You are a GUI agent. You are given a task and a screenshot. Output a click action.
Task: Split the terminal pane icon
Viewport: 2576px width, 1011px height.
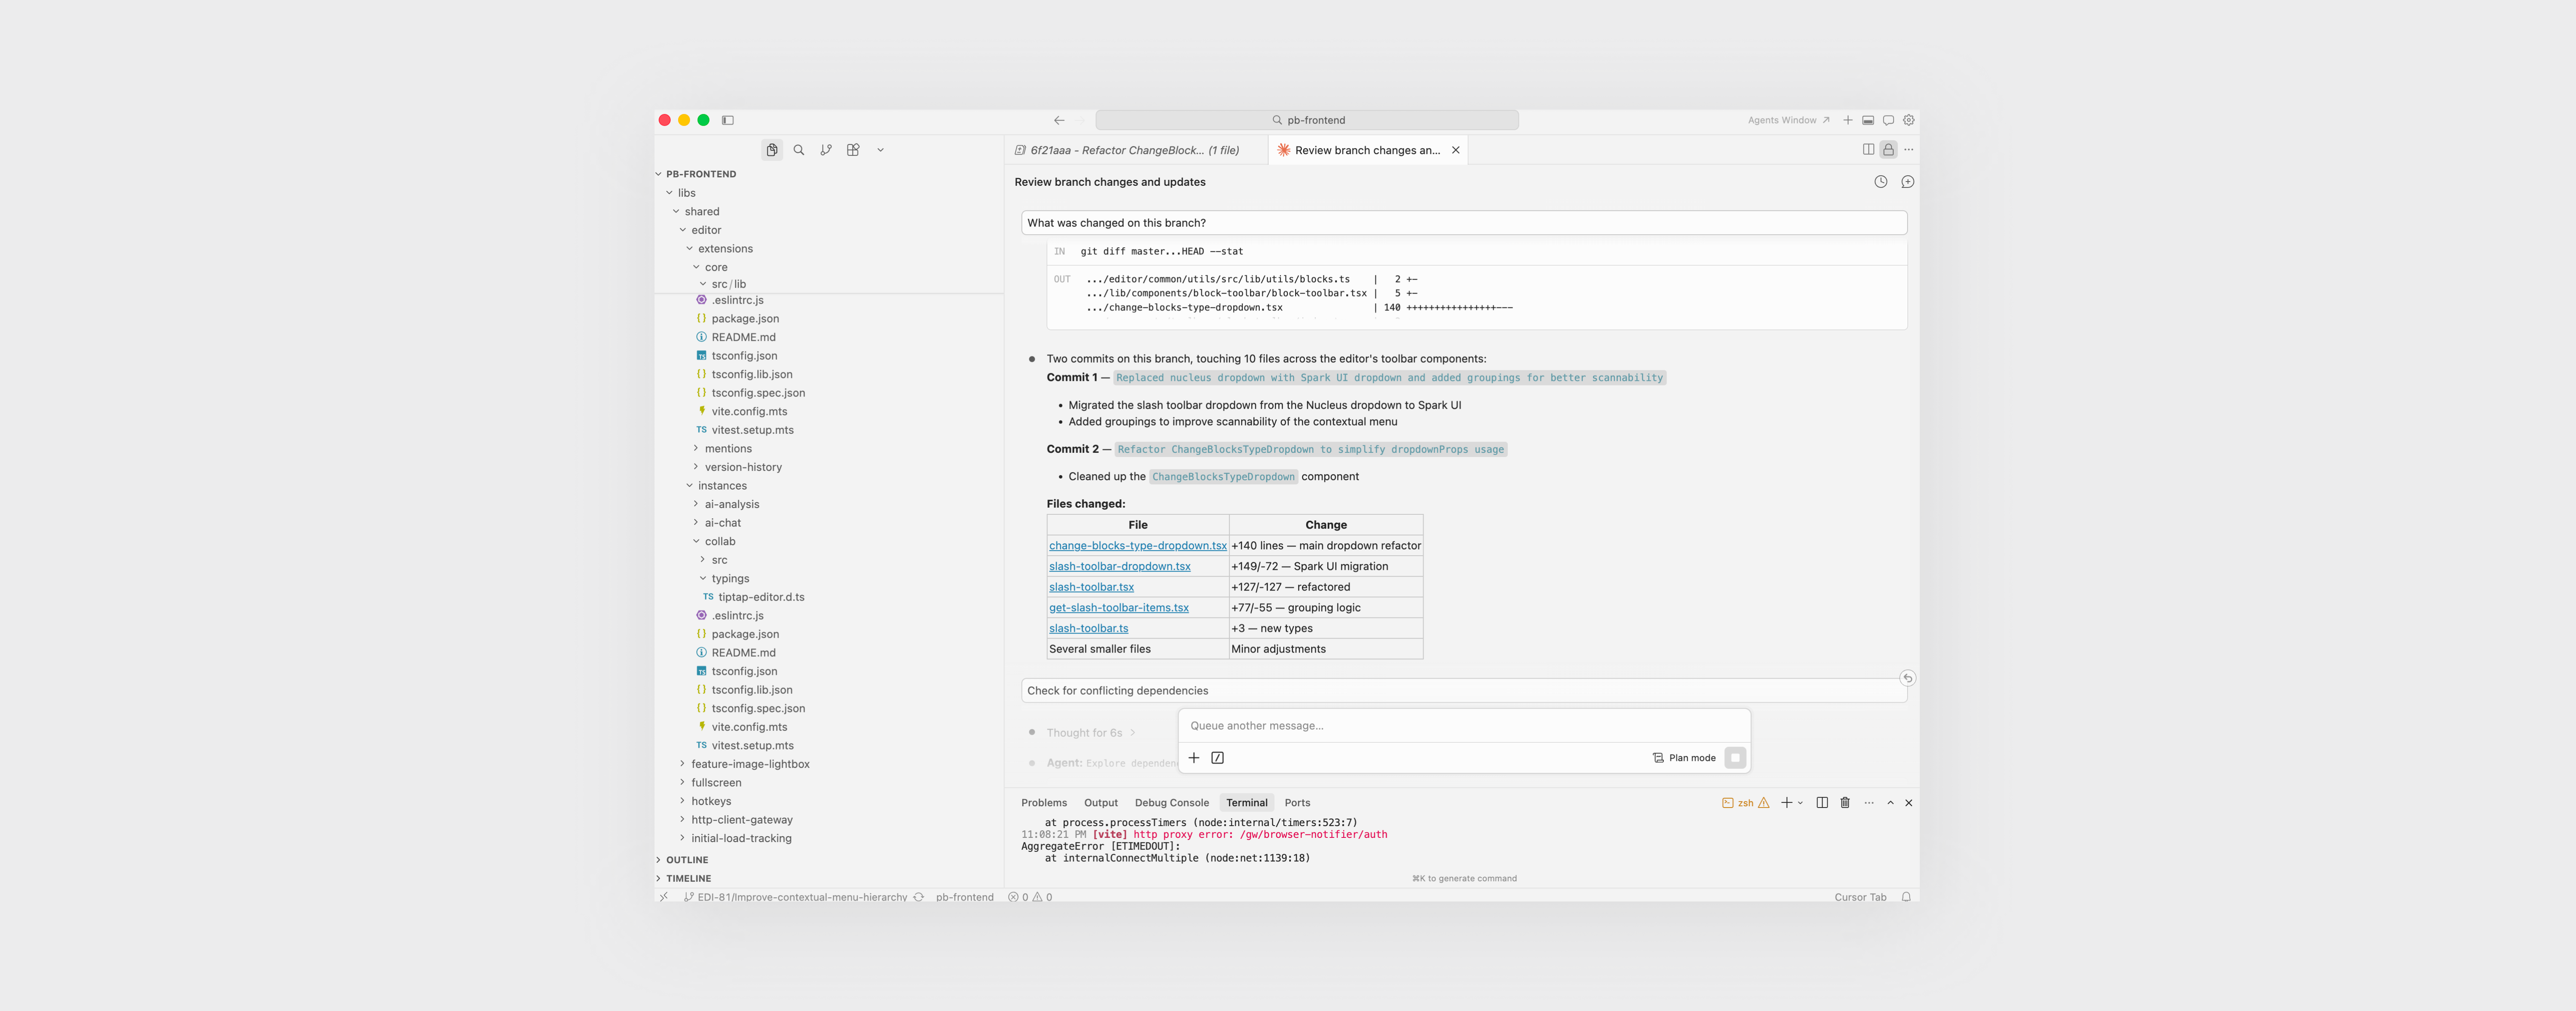pos(1822,803)
